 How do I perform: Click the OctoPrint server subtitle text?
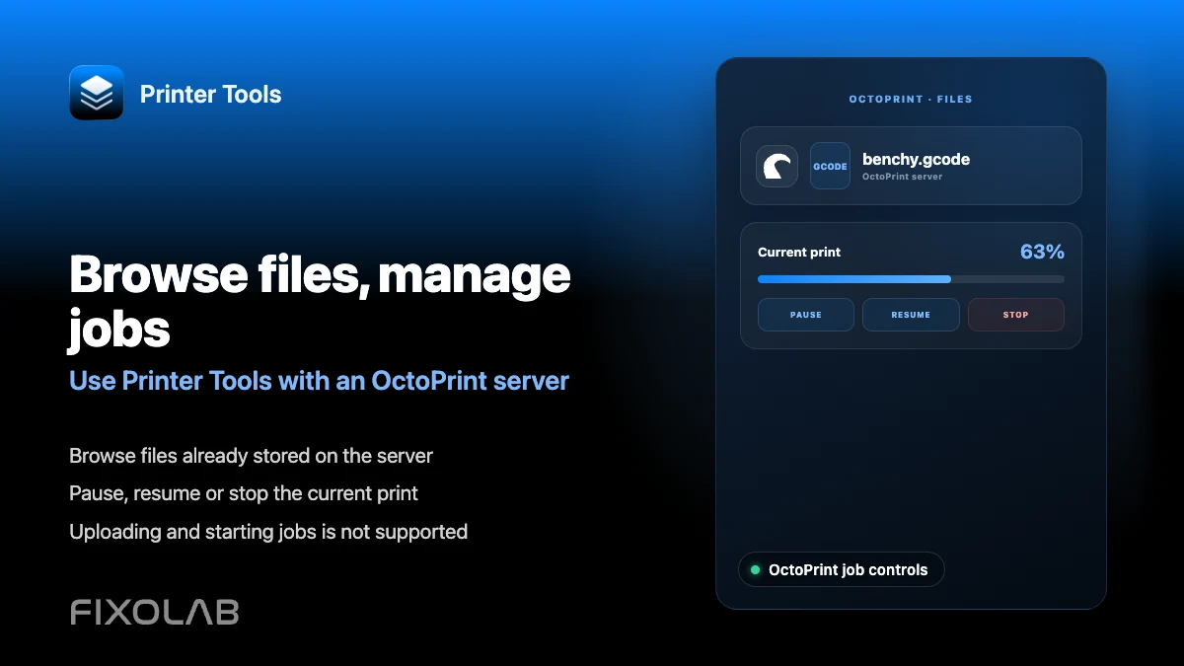(903, 177)
